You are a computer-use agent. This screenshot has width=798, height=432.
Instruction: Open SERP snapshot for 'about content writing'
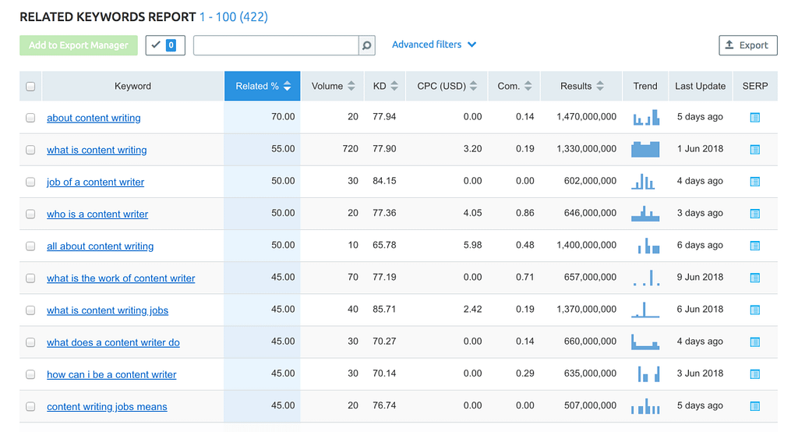(x=754, y=118)
